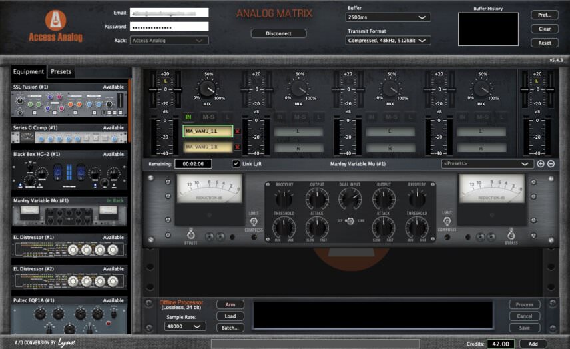Toggle the green IN button on slot one
570x349 pixels.
pyautogui.click(x=188, y=117)
